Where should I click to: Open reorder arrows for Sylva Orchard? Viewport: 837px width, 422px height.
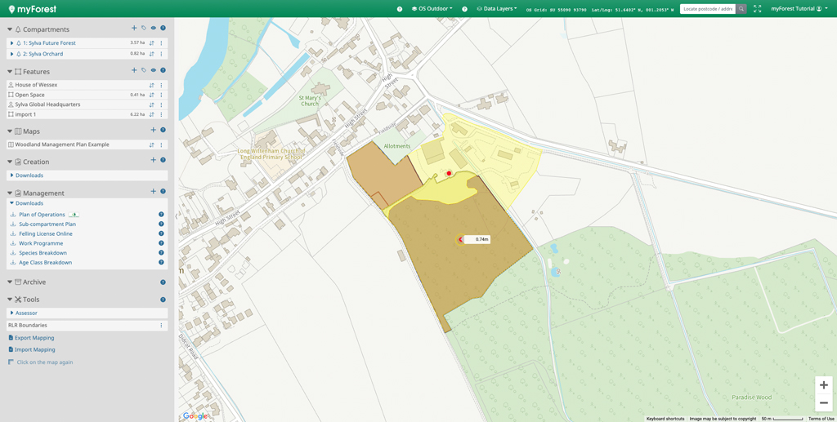(151, 54)
